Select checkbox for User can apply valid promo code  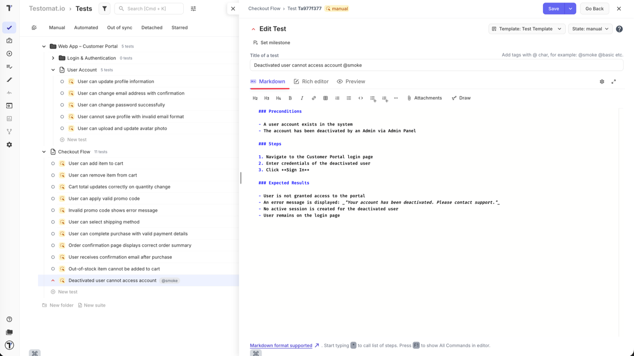click(53, 198)
